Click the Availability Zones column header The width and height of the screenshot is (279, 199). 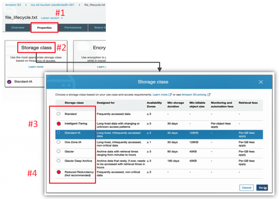point(154,105)
